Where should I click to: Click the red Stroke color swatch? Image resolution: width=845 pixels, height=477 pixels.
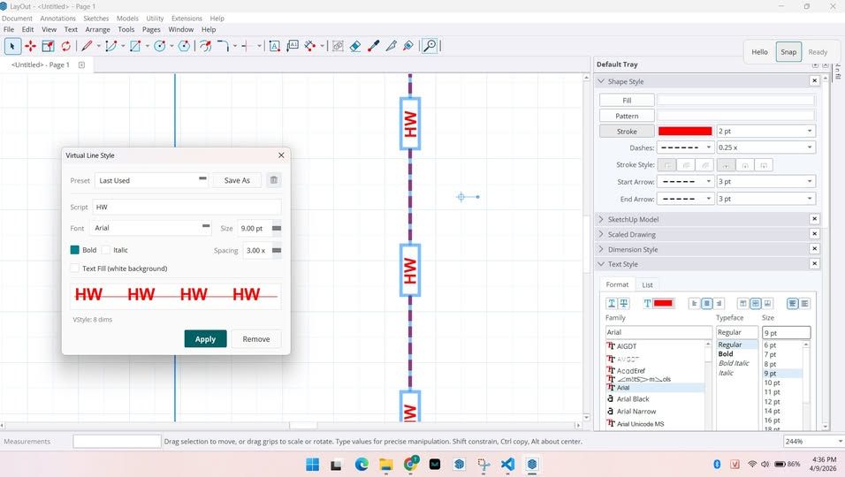[685, 132]
